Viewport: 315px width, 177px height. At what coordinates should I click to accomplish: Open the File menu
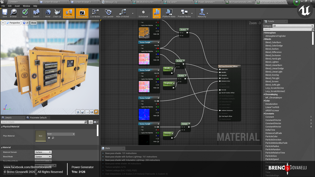coord(3,6)
